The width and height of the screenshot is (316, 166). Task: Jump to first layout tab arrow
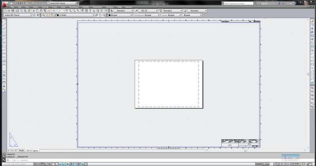pyautogui.click(x=8, y=151)
